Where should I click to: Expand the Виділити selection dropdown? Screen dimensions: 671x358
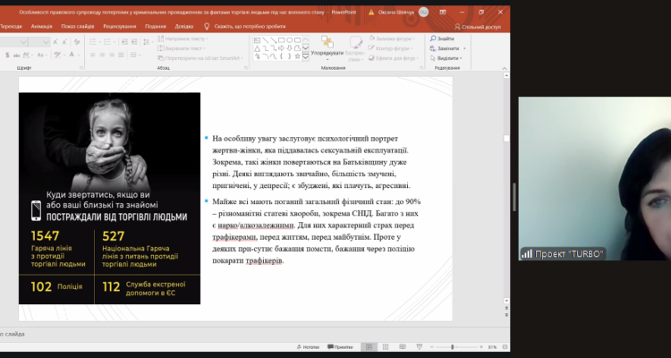(461, 58)
